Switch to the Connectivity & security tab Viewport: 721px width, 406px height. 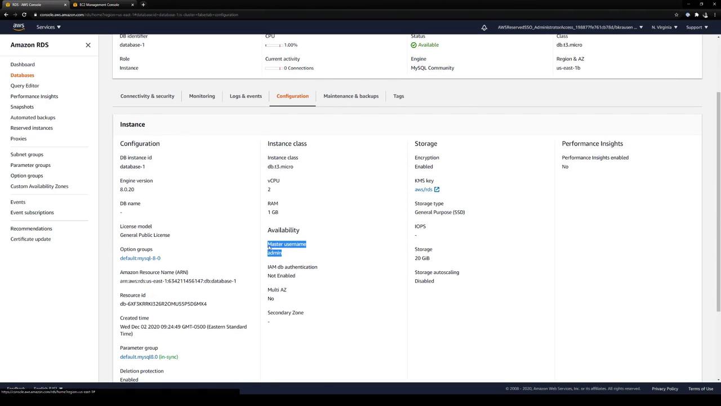pyautogui.click(x=147, y=96)
